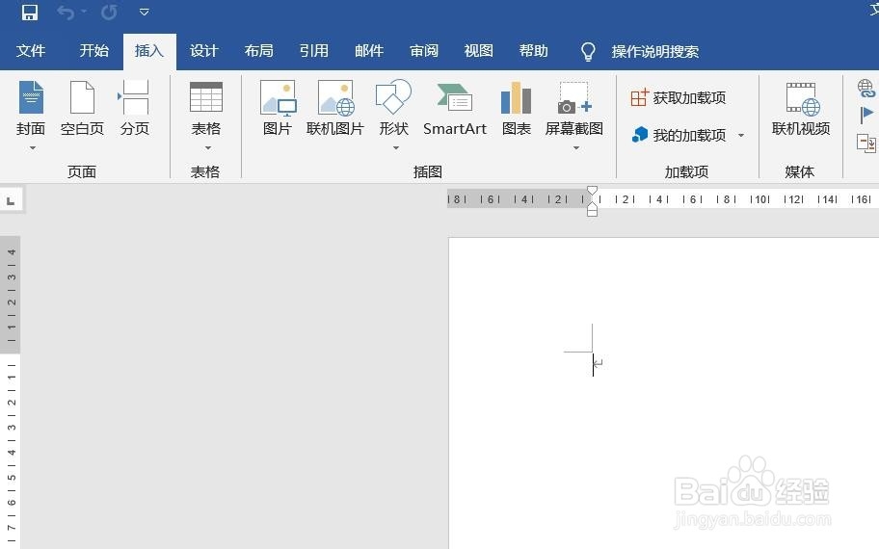Click in the document page body
Viewport: 879px width, 549px height.
click(663, 393)
